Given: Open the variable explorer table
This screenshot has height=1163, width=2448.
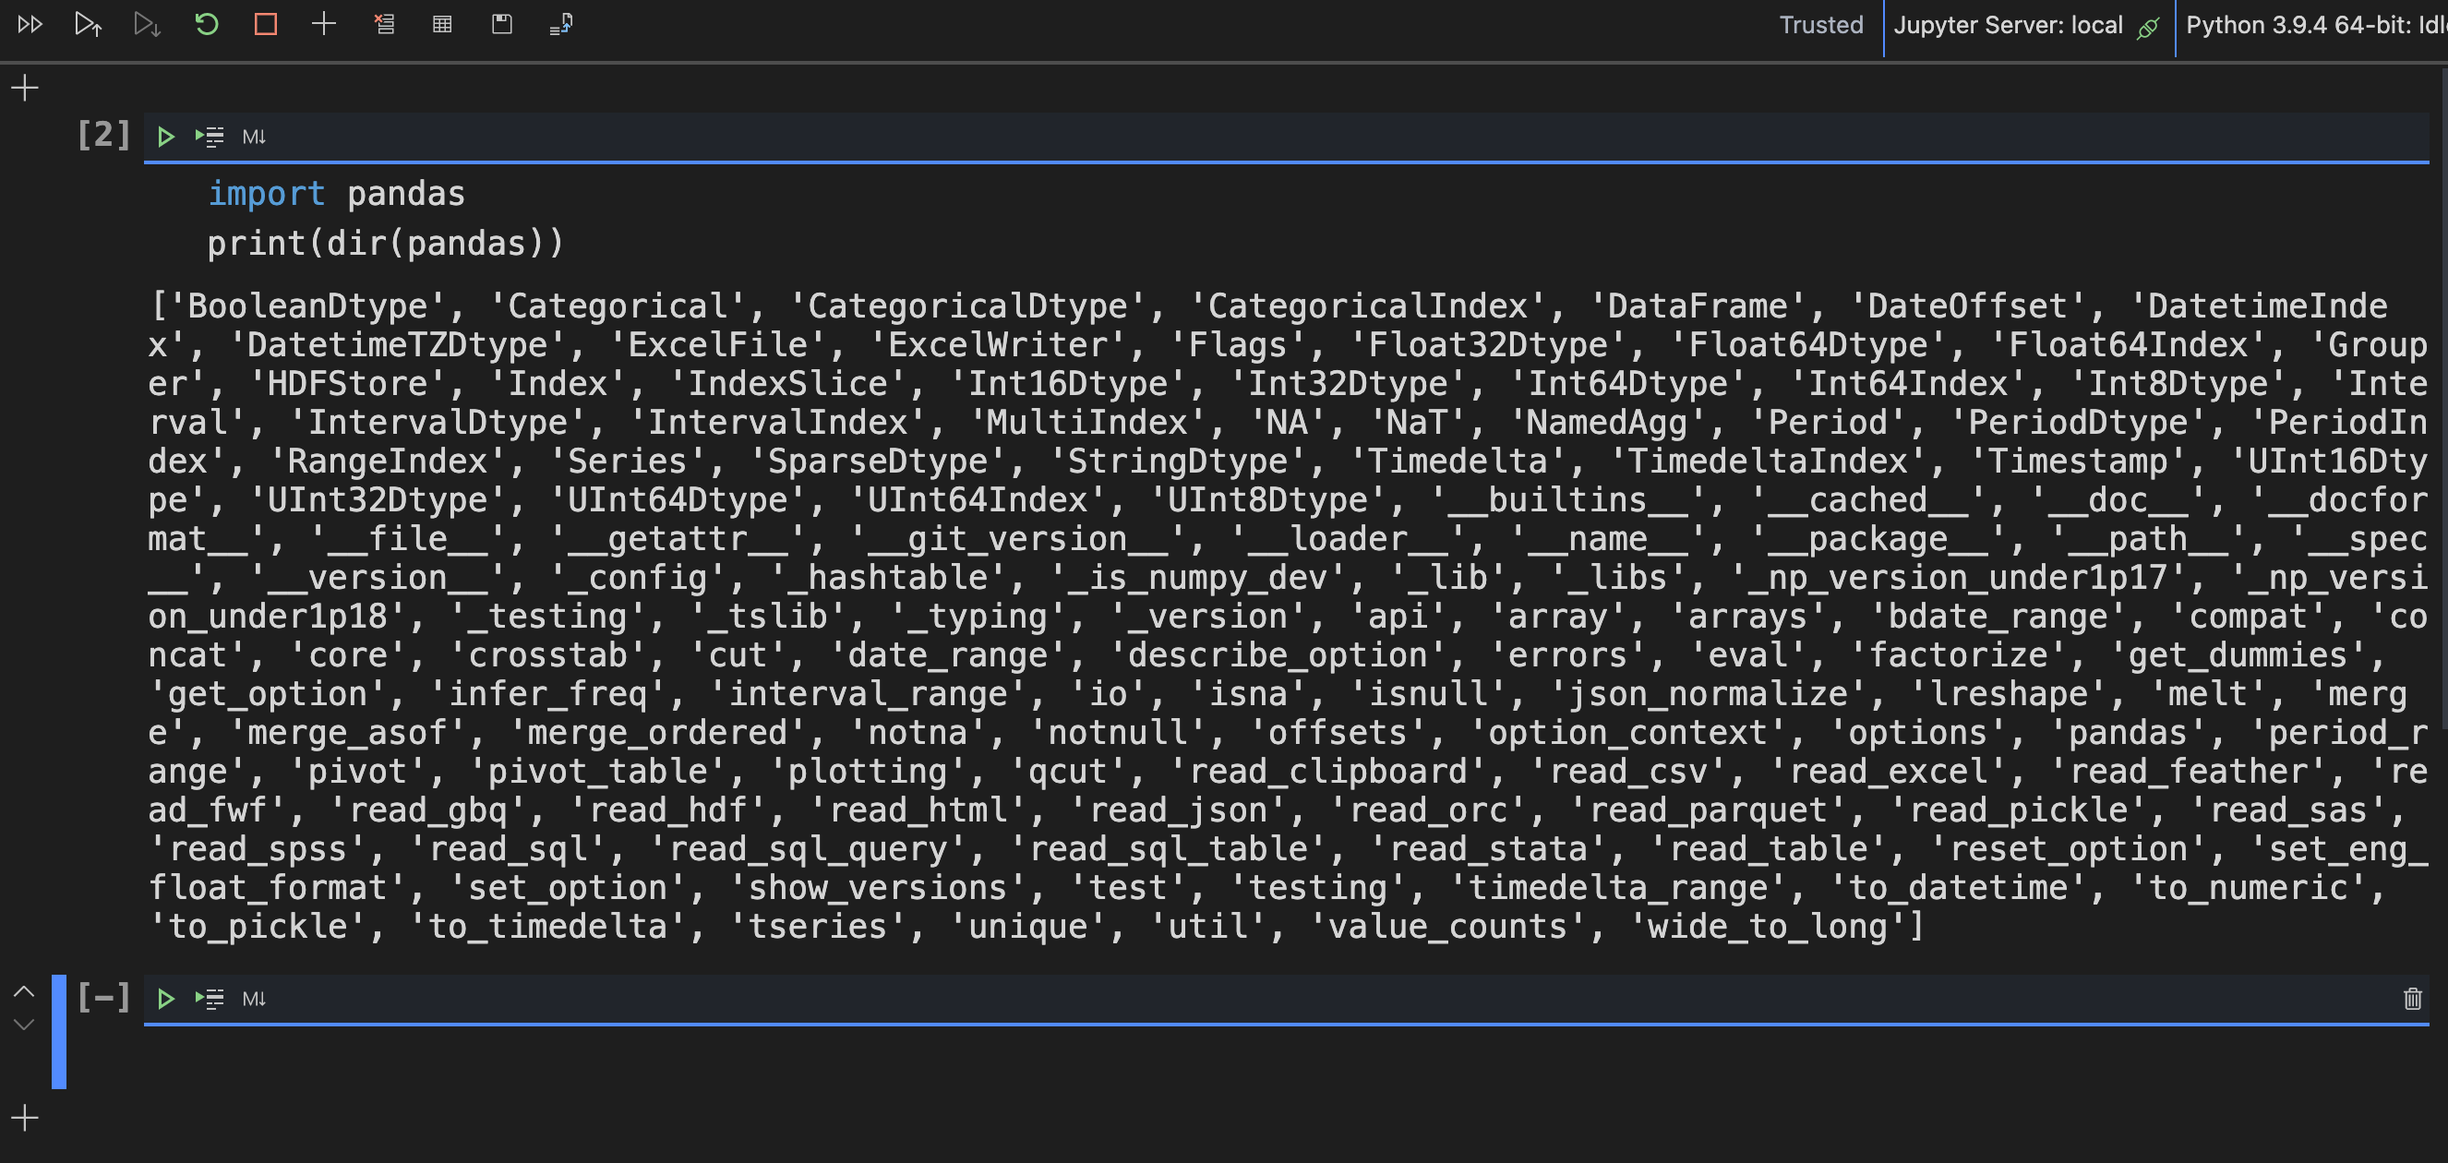Looking at the screenshot, I should point(442,25).
